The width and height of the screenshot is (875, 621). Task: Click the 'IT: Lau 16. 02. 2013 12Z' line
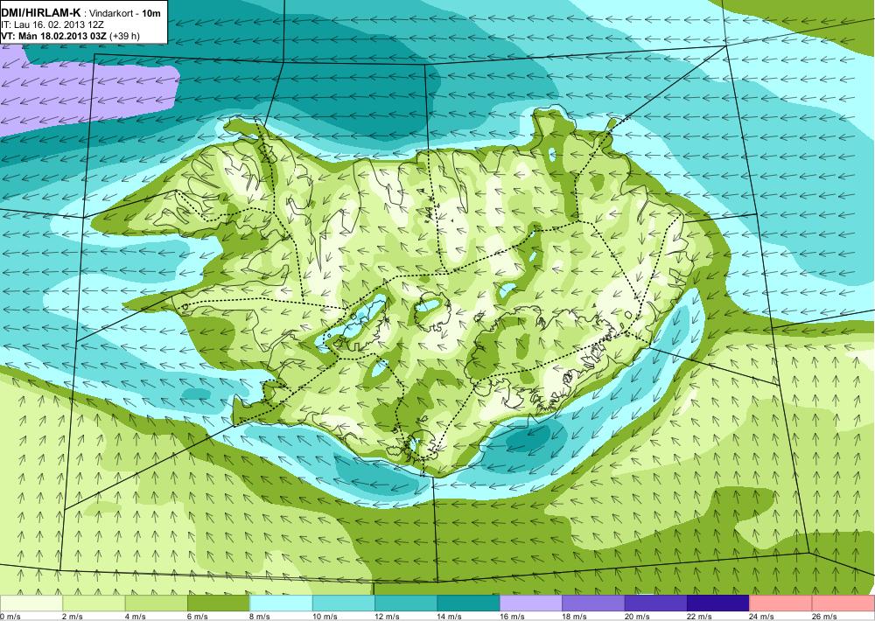[x=52, y=24]
